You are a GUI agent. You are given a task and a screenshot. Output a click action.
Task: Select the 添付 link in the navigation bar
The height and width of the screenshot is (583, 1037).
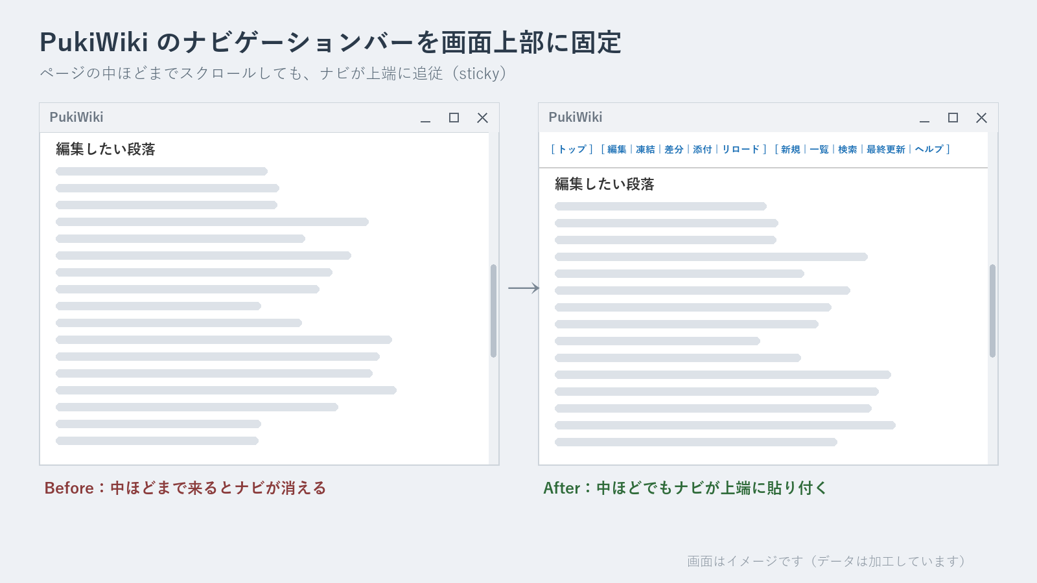pyautogui.click(x=703, y=149)
